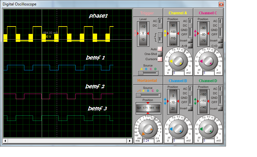Toggle Invert on Channel C
This screenshot has width=257, height=157.
pyautogui.click(x=220, y=41)
